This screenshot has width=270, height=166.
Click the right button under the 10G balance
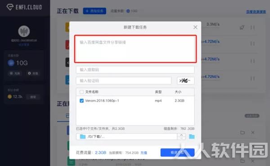pyautogui.click(x=33, y=73)
